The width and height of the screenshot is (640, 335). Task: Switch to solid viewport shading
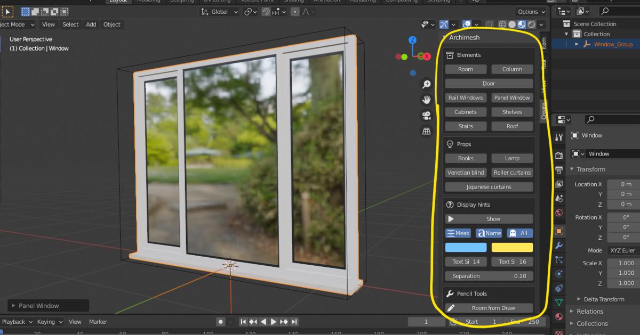click(x=512, y=24)
